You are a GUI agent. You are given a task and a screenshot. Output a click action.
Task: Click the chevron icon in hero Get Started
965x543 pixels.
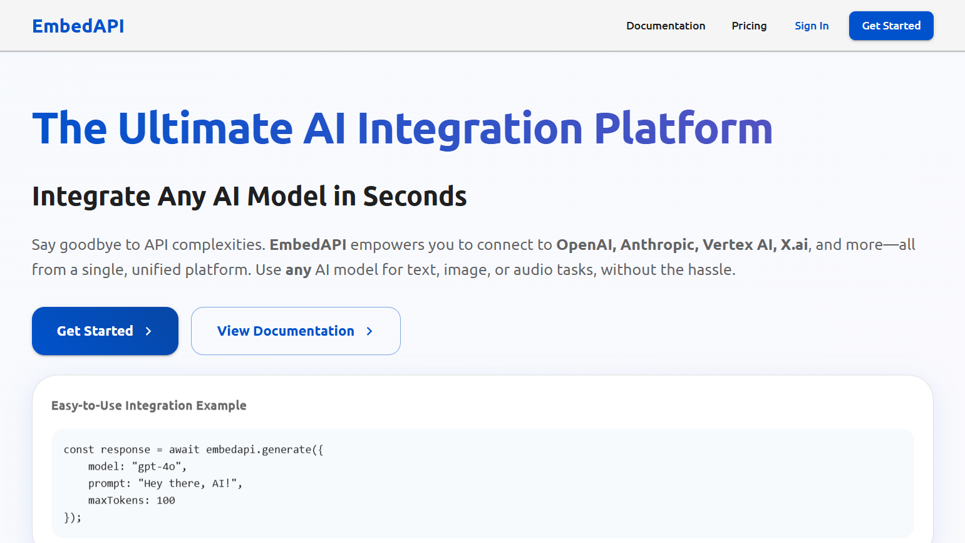click(148, 331)
